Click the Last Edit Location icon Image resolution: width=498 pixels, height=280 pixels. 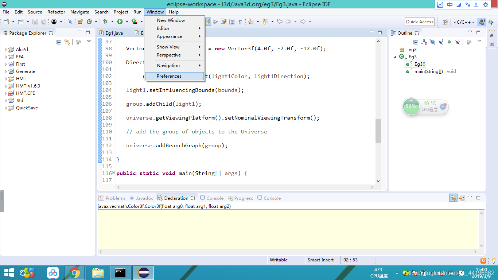click(280, 22)
